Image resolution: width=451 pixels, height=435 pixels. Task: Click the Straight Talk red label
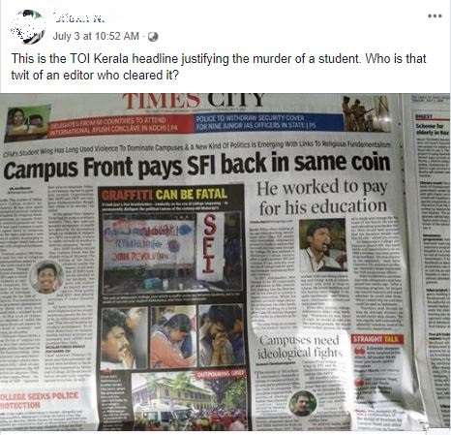[x=376, y=339]
